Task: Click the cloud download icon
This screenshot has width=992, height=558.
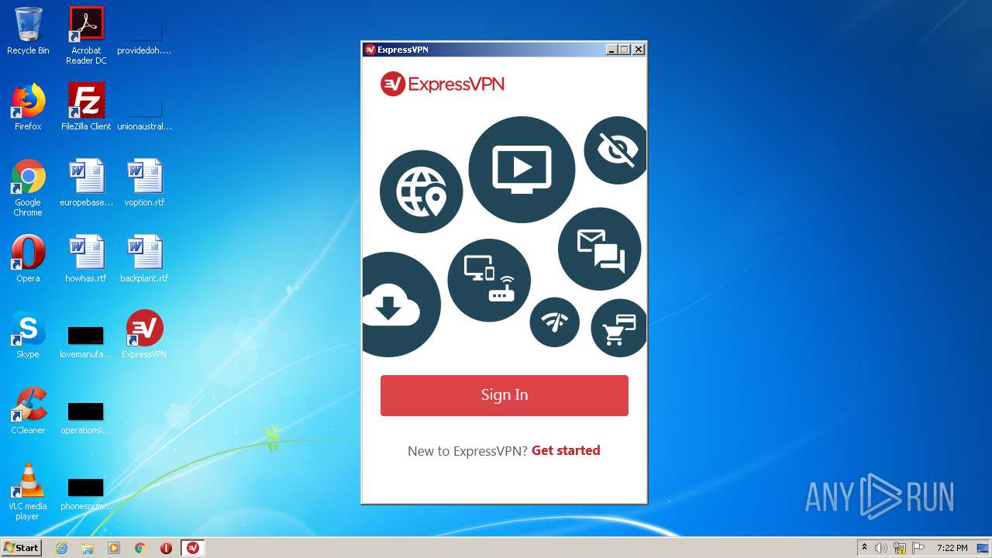Action: point(400,305)
